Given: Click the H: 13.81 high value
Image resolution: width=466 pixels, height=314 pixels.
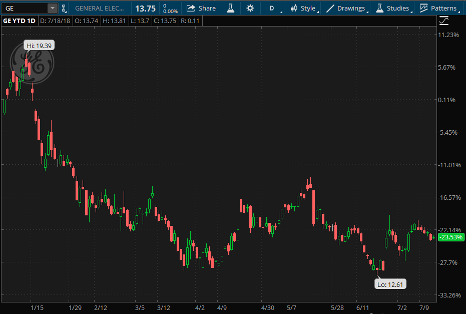Looking at the screenshot, I should click(115, 21).
